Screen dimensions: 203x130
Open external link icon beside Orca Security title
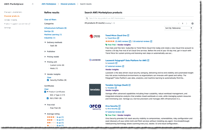pyautogui.click(x=120, y=106)
